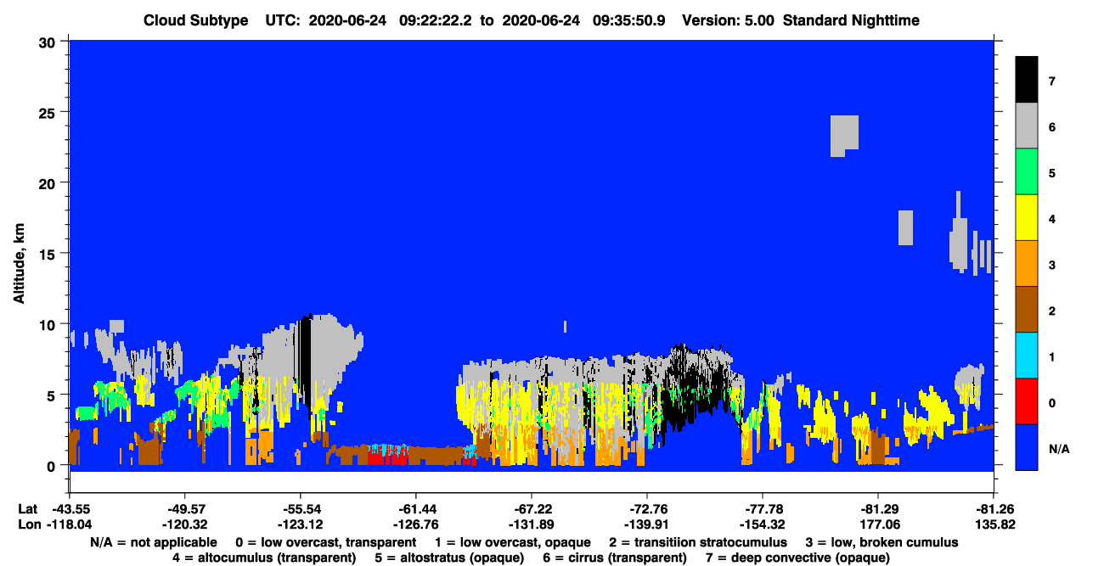Viewport: 1104px width, 566px height.
Task: Click longitude value -154.32
Action: [x=762, y=524]
